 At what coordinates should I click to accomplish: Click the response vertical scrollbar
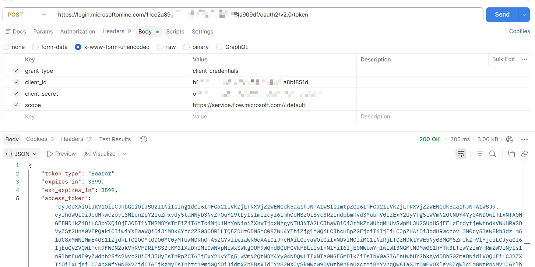(527, 213)
